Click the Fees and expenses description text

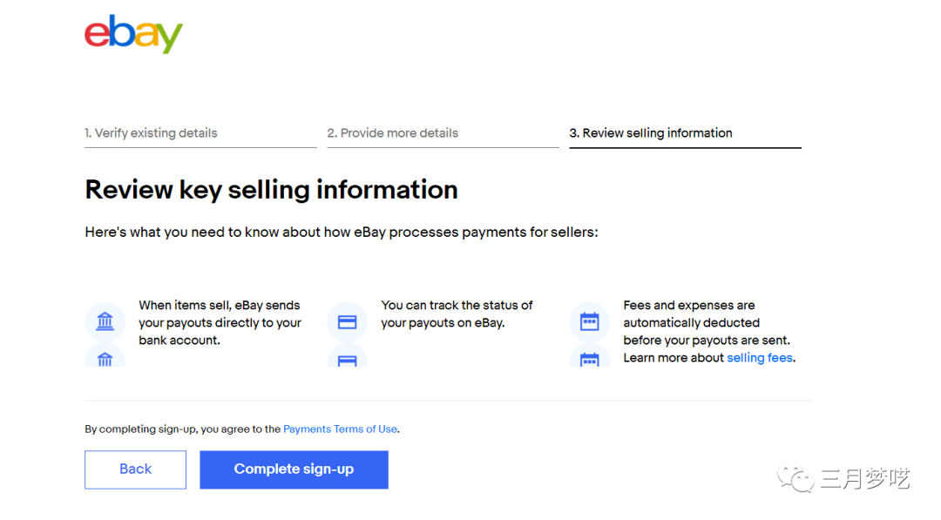pyautogui.click(x=707, y=331)
